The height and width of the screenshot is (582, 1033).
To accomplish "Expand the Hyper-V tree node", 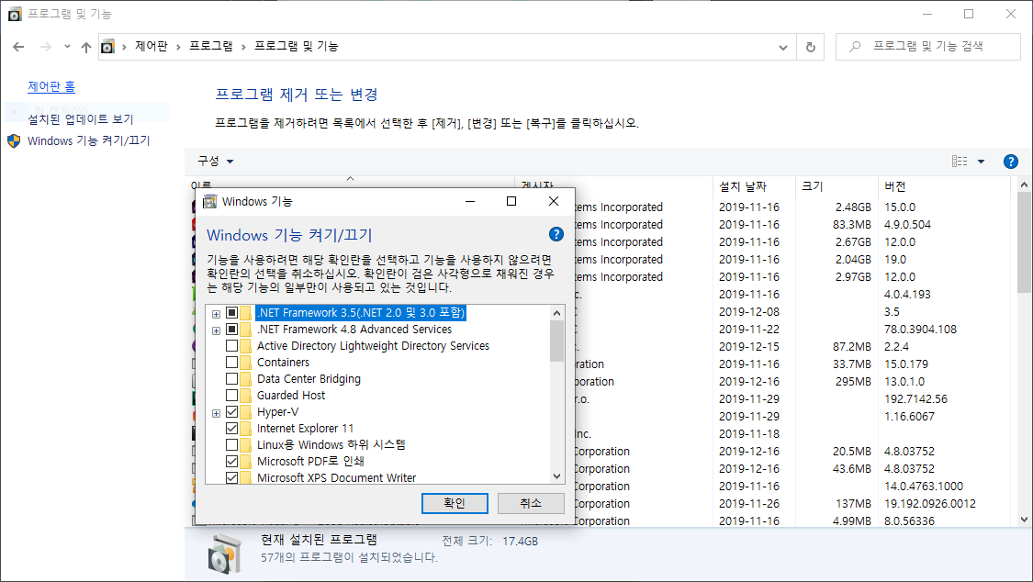I will (x=216, y=413).
